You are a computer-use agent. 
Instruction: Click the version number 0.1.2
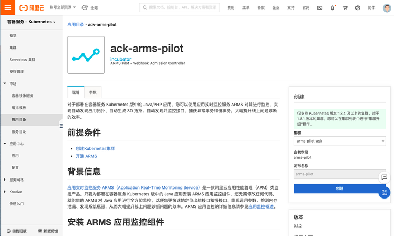[297, 226]
